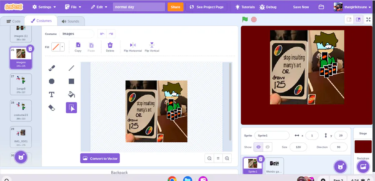Select the Brush tool

(x=51, y=68)
